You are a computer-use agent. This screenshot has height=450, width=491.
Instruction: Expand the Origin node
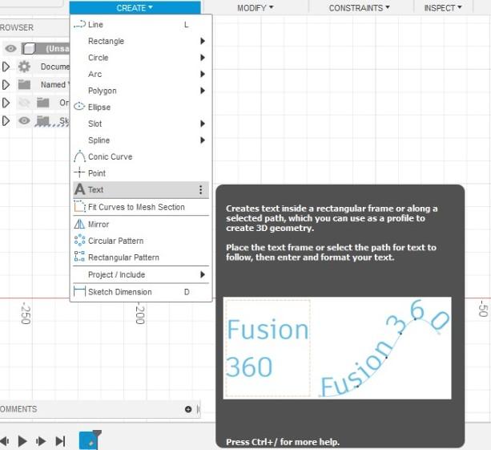(6, 103)
